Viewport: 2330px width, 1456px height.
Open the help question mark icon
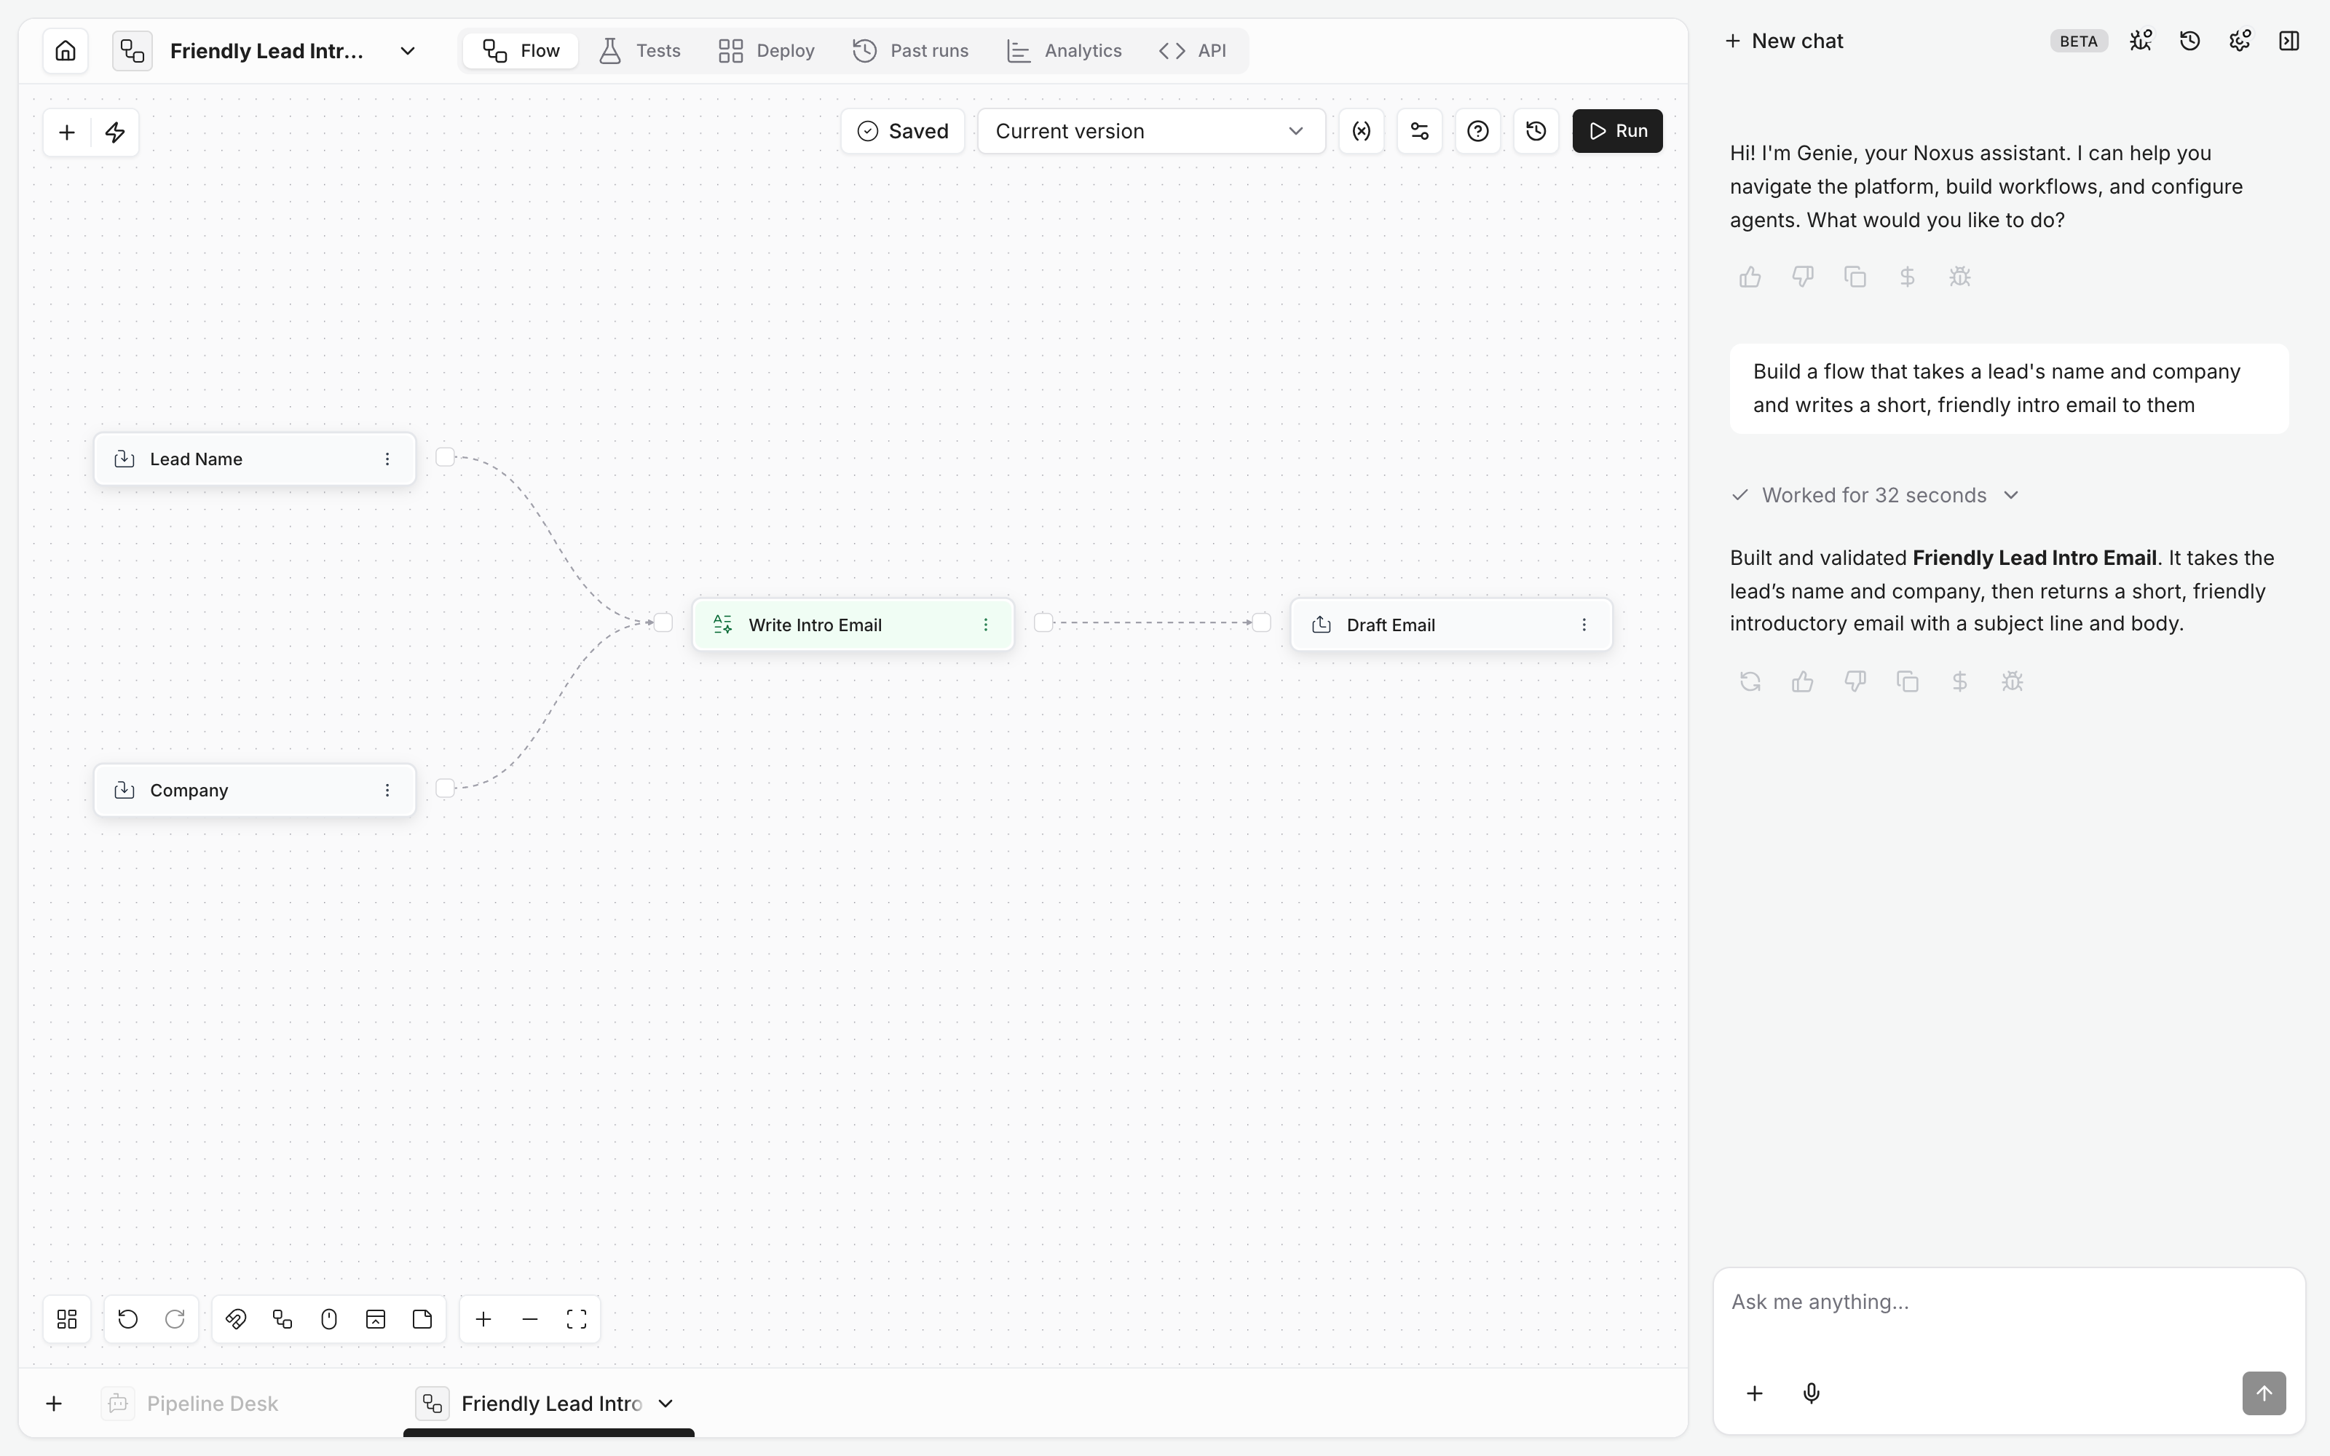[1478, 131]
